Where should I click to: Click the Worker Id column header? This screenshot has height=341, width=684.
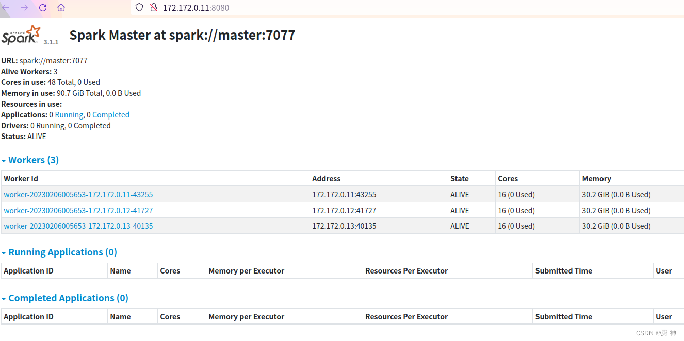point(21,178)
